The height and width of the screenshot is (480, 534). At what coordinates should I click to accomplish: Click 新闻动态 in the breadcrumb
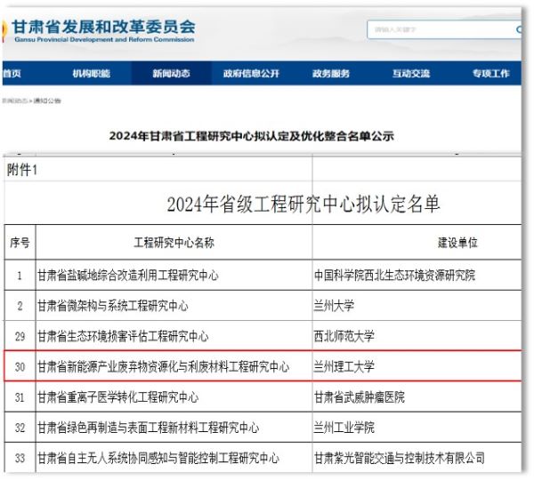point(14,100)
